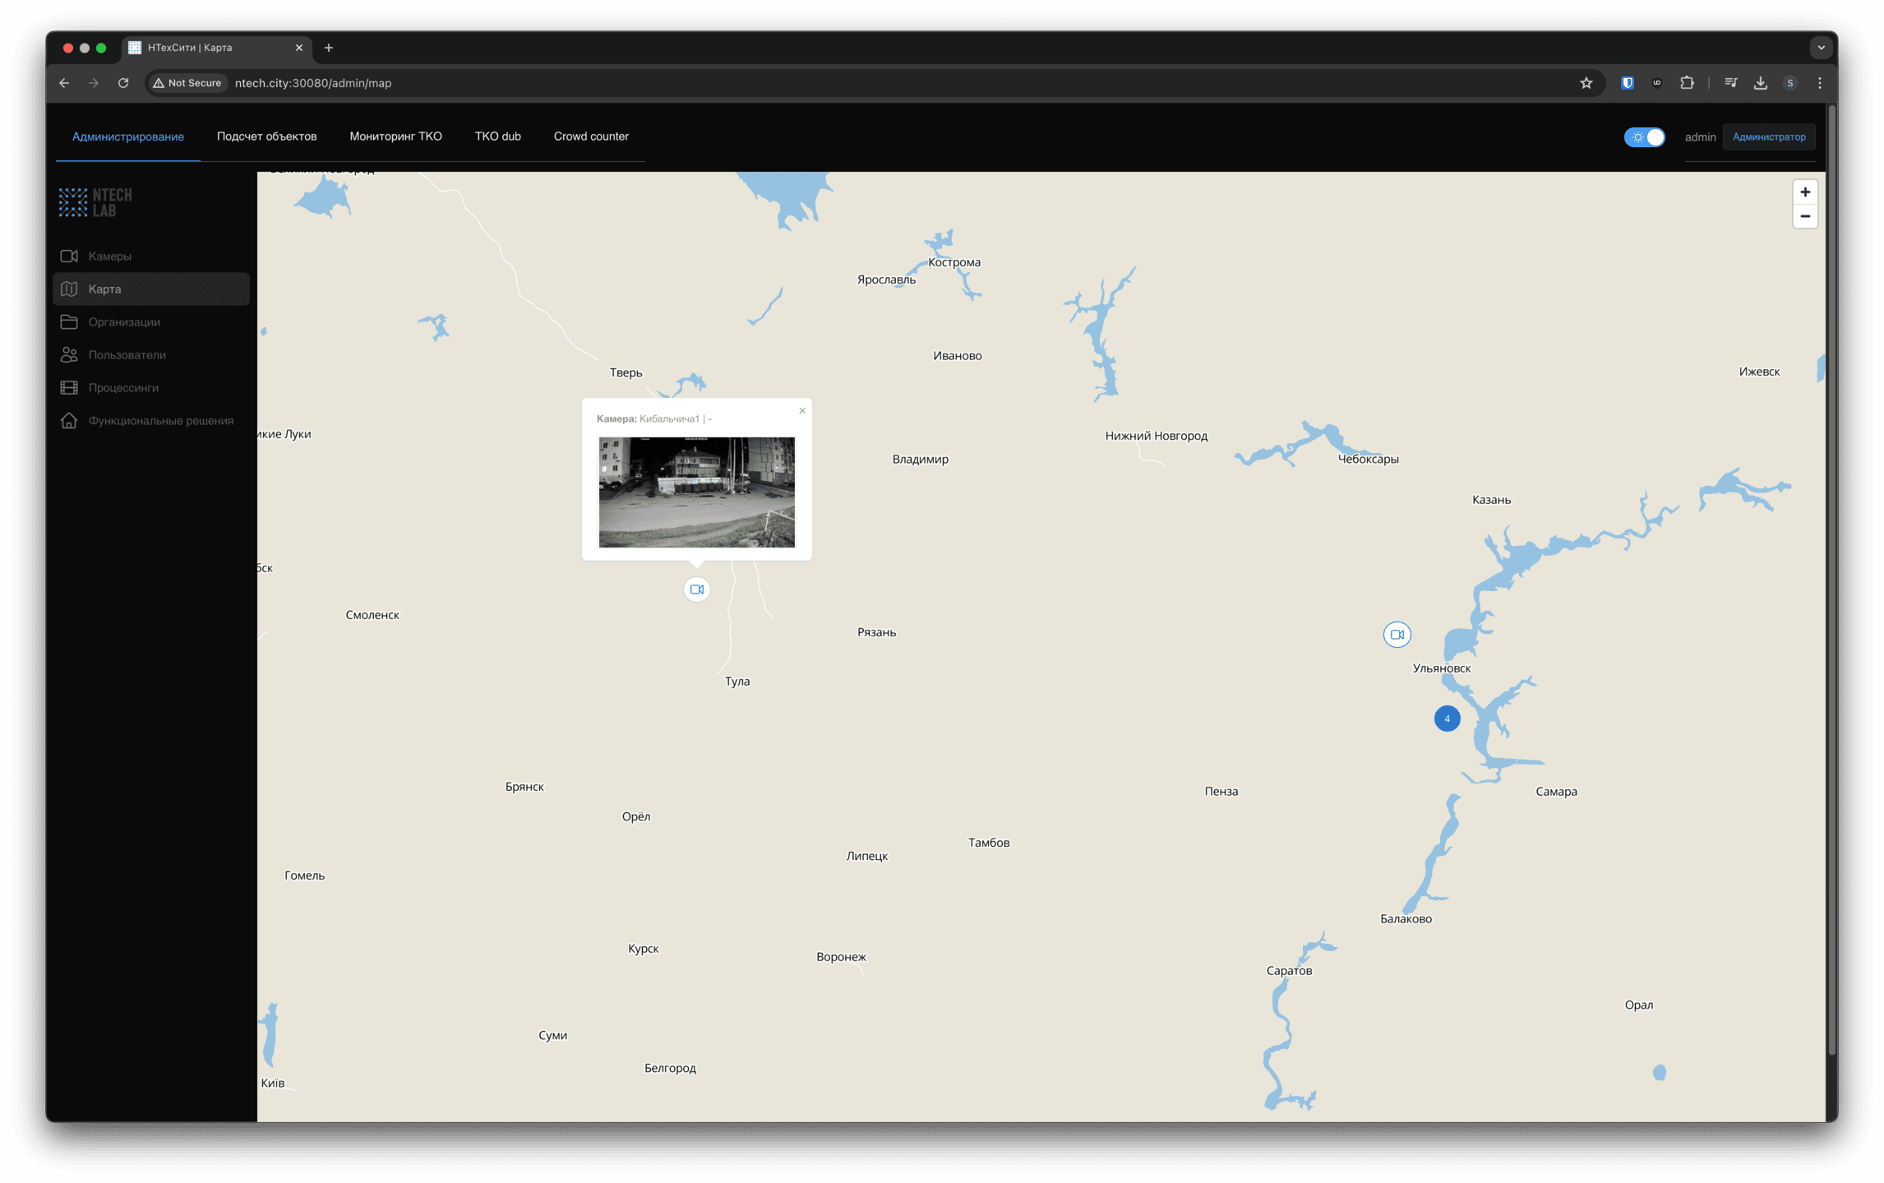Click the camera marker below the popup
1884x1183 pixels.
tap(696, 589)
